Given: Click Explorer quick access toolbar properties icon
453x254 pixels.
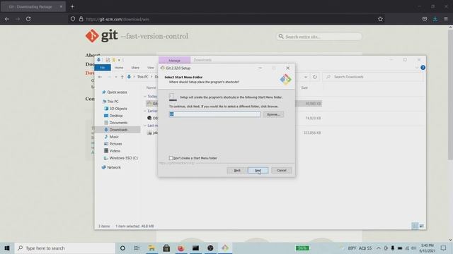Looking at the screenshot, I should point(108,60).
